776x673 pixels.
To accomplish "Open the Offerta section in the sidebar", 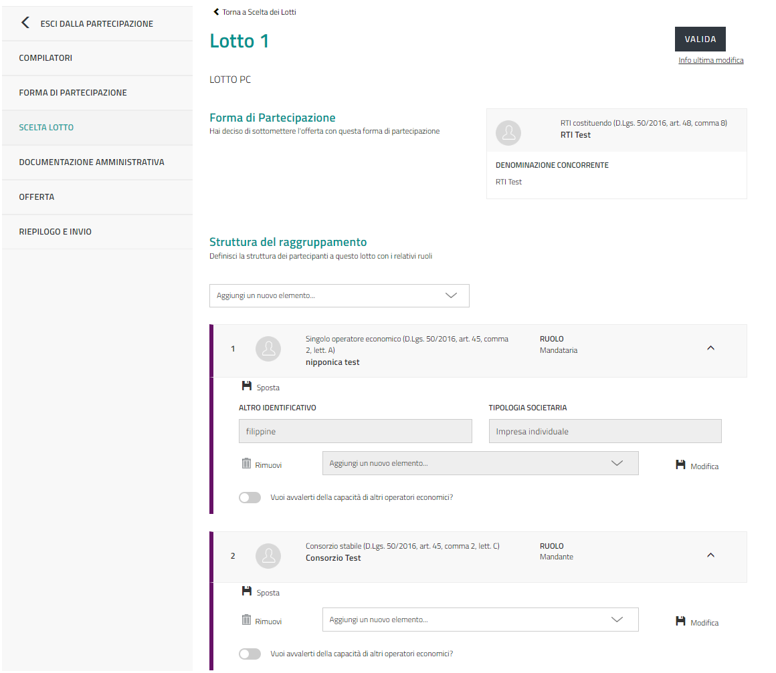I will pyautogui.click(x=37, y=197).
